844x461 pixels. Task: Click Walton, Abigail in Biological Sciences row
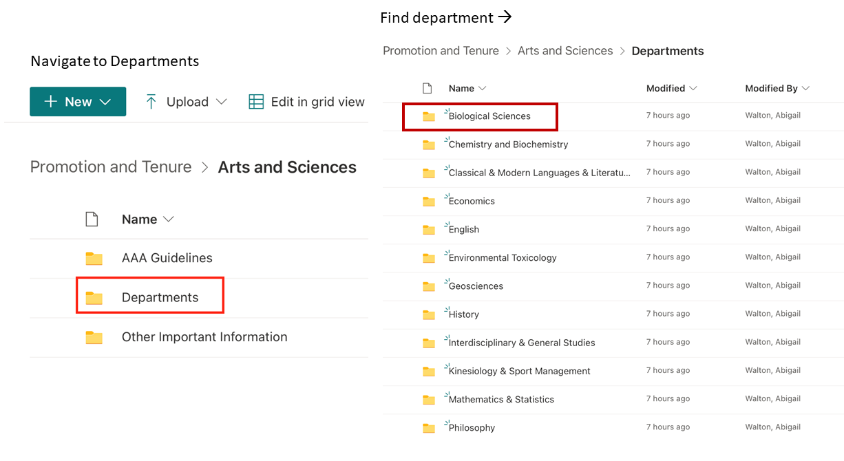pyautogui.click(x=772, y=116)
